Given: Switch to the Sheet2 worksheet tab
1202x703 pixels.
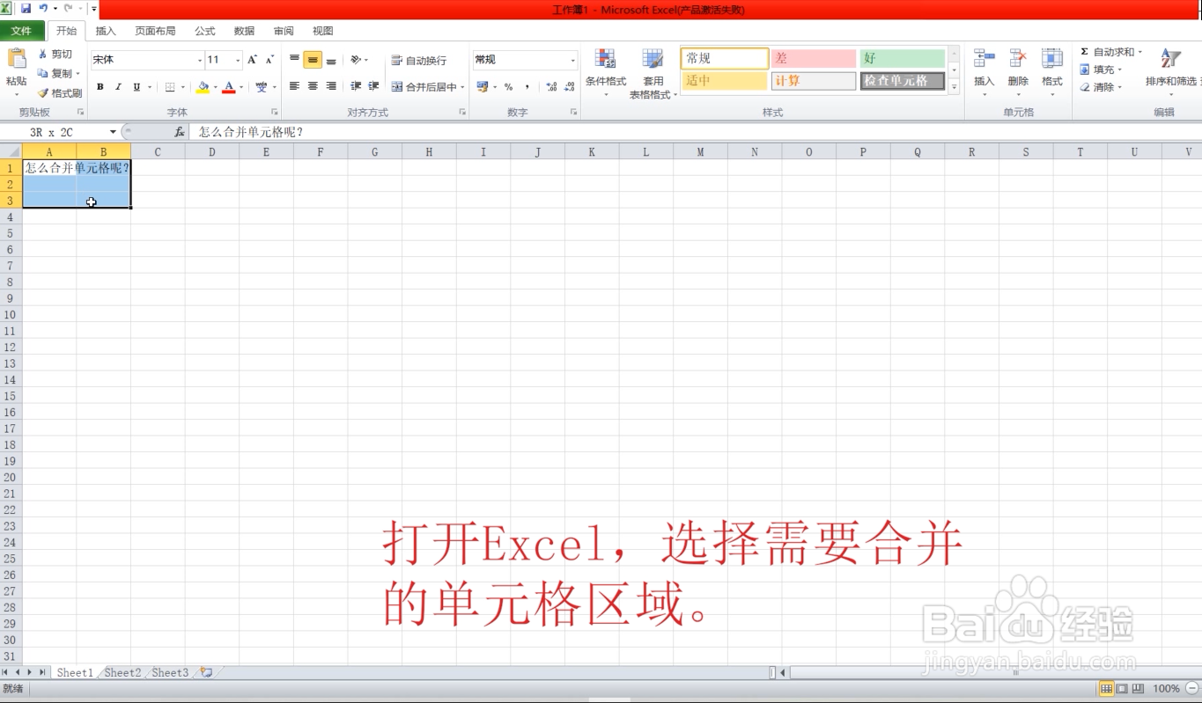Looking at the screenshot, I should [122, 672].
